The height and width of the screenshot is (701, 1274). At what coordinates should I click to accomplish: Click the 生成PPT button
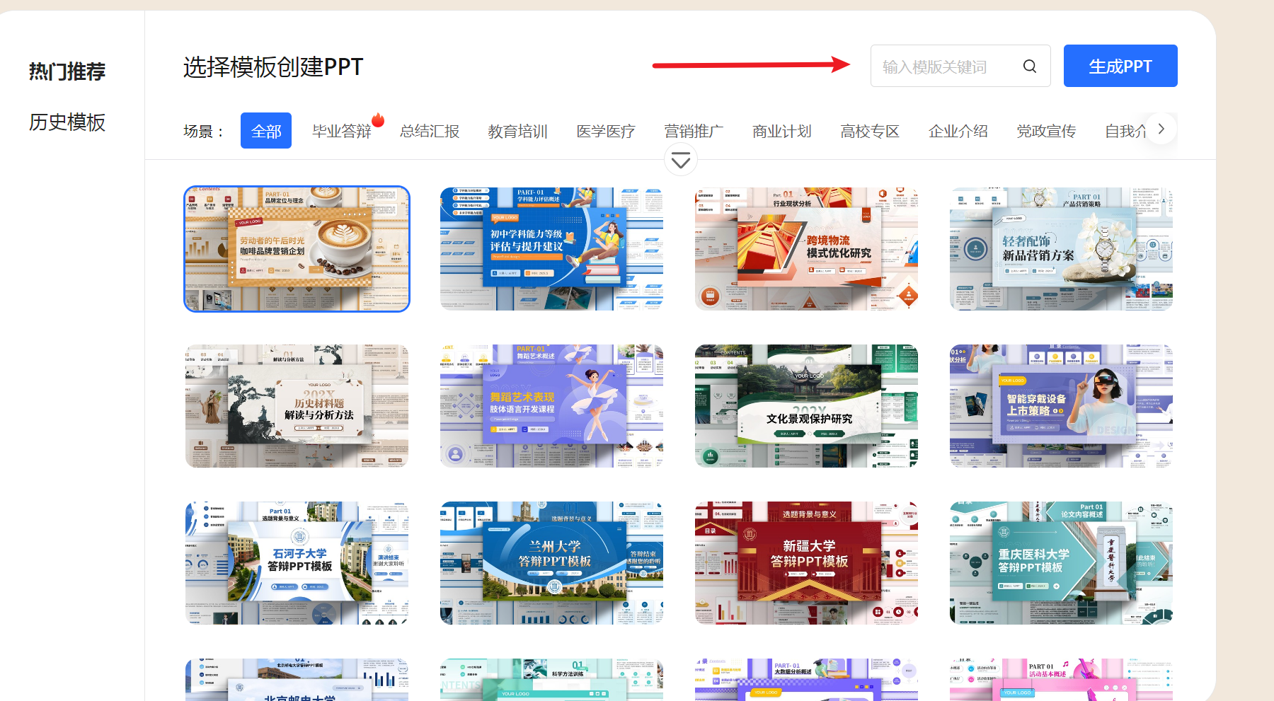1120,66
